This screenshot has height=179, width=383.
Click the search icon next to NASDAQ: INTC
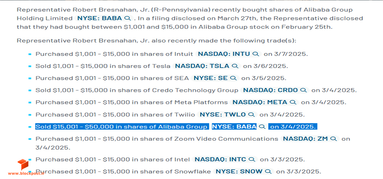point(252,160)
